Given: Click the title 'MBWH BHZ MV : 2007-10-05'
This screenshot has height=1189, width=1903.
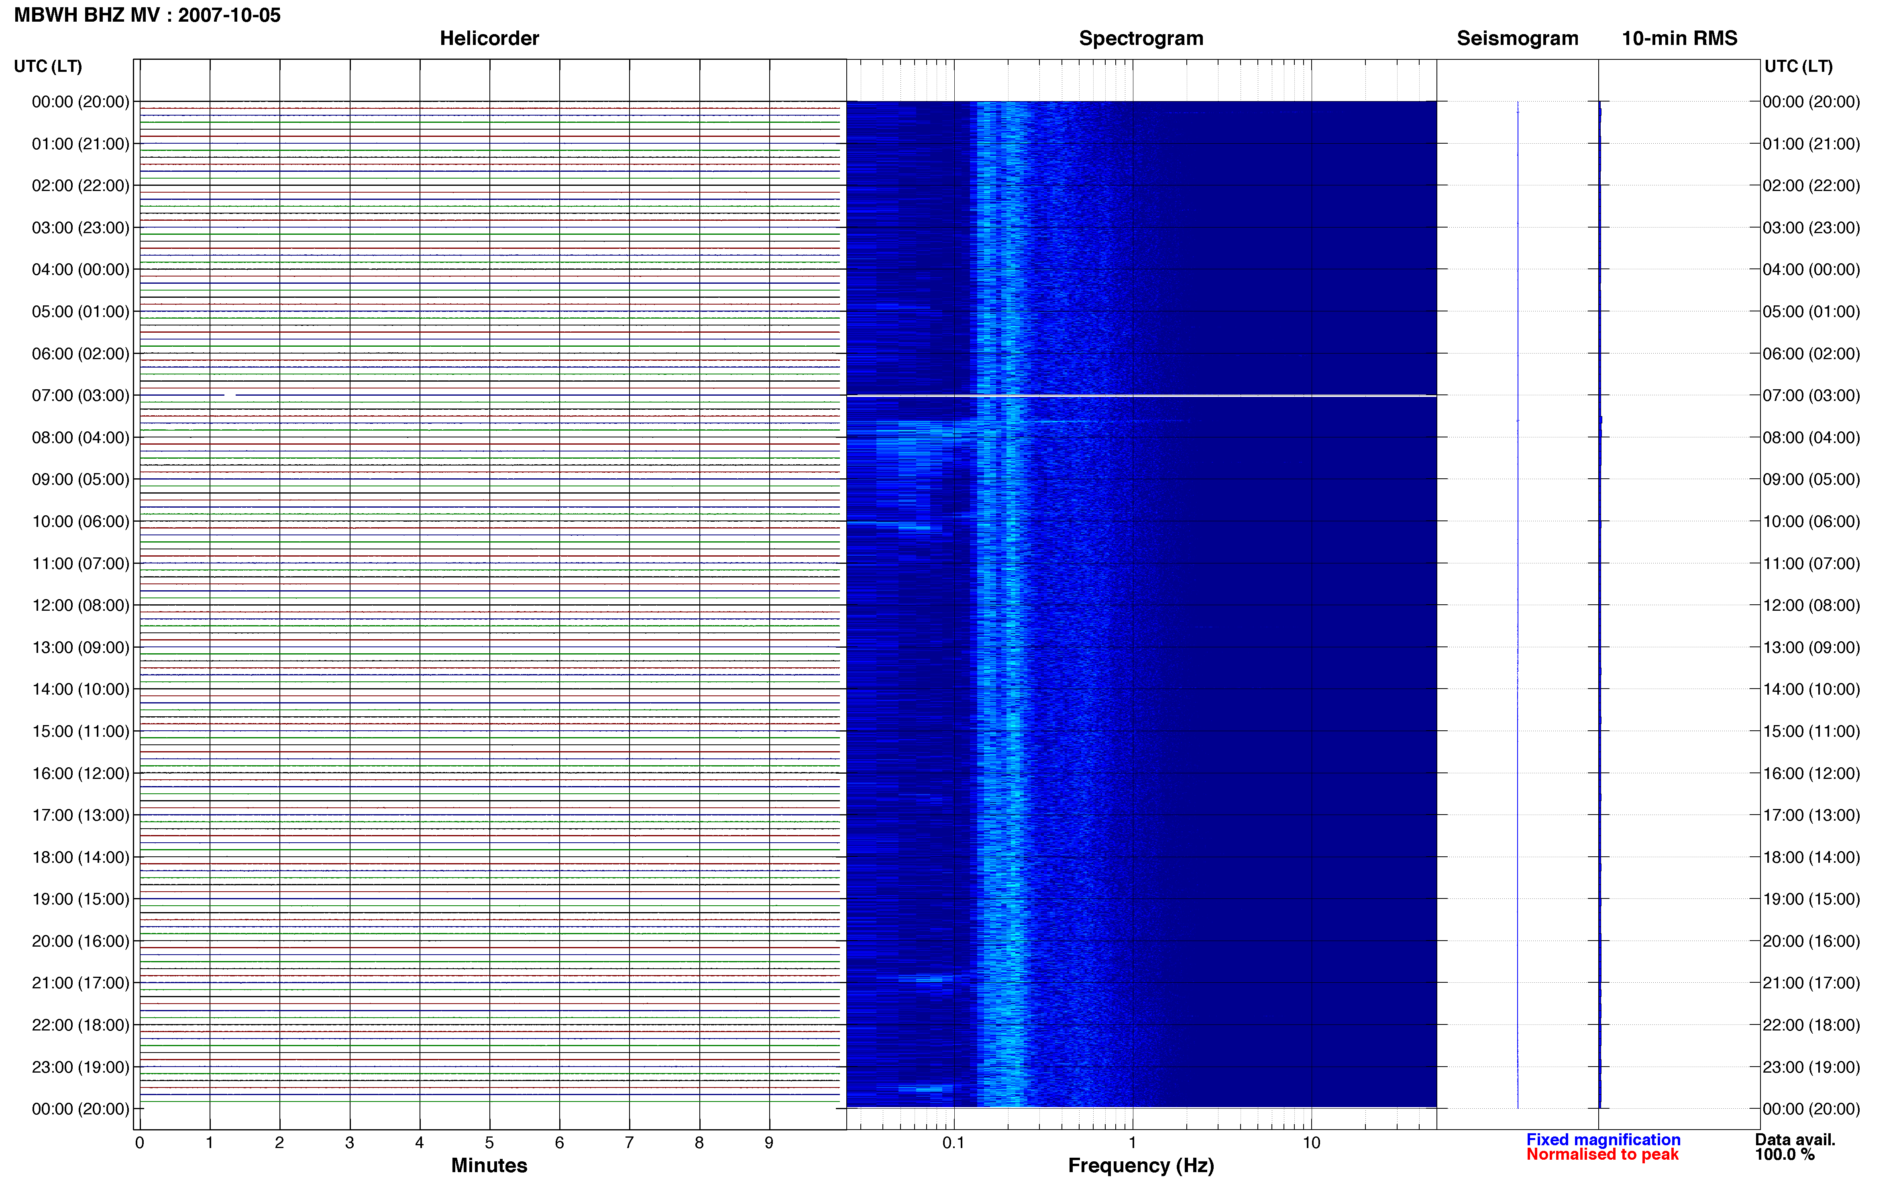Looking at the screenshot, I should tap(147, 15).
